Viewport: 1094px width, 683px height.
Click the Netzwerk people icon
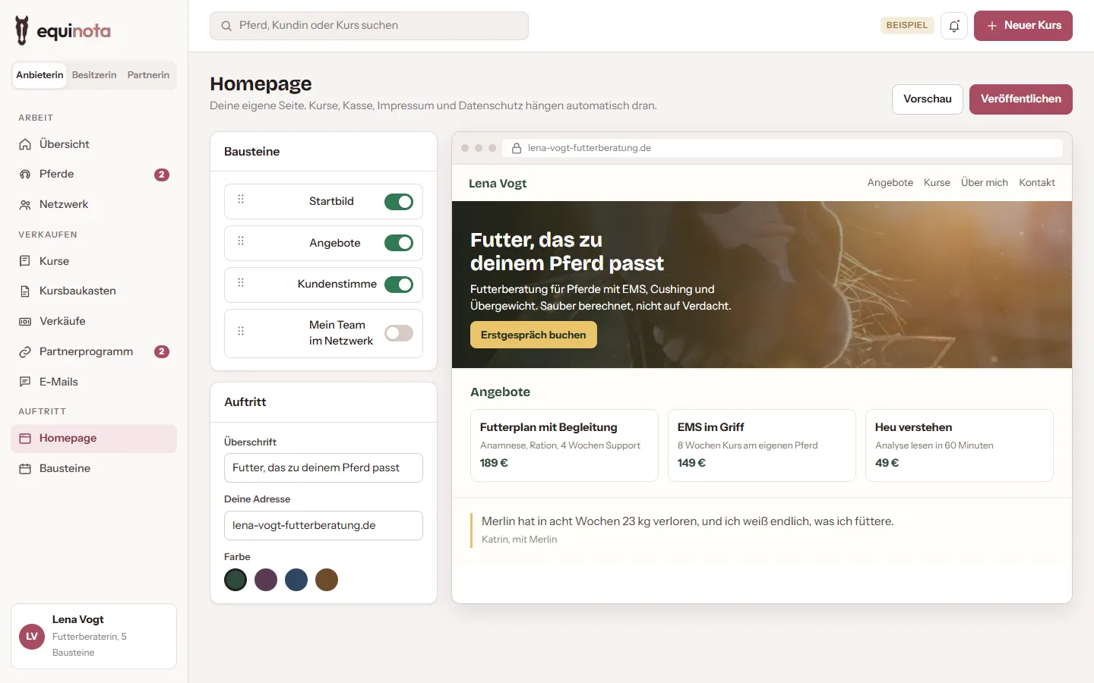pos(25,205)
